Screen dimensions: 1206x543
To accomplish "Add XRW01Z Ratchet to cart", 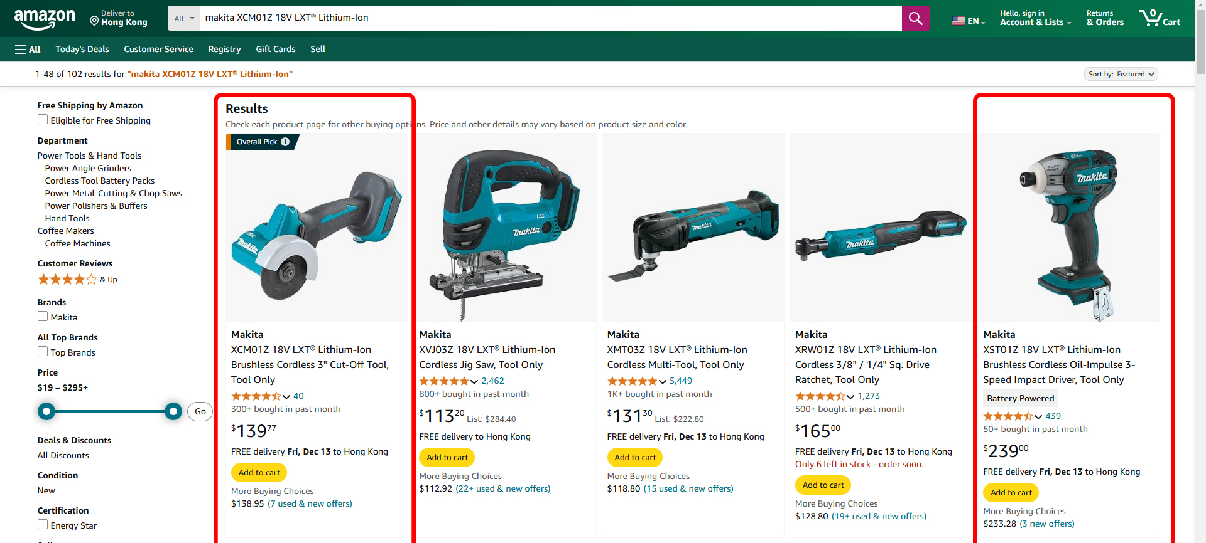I will [x=823, y=485].
